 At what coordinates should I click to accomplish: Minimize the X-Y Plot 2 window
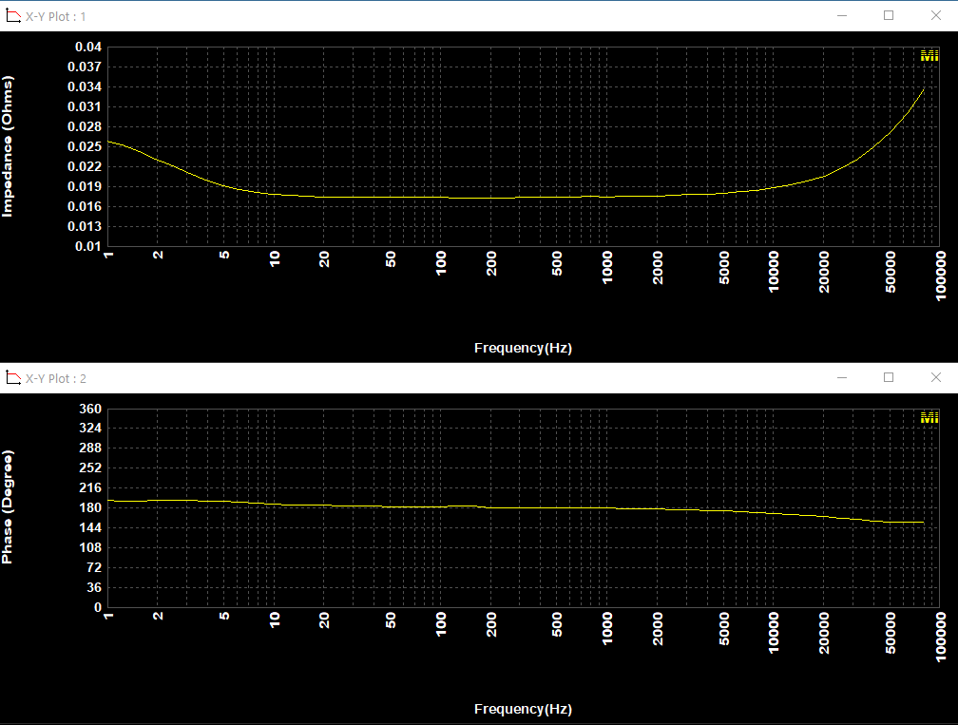pos(842,377)
